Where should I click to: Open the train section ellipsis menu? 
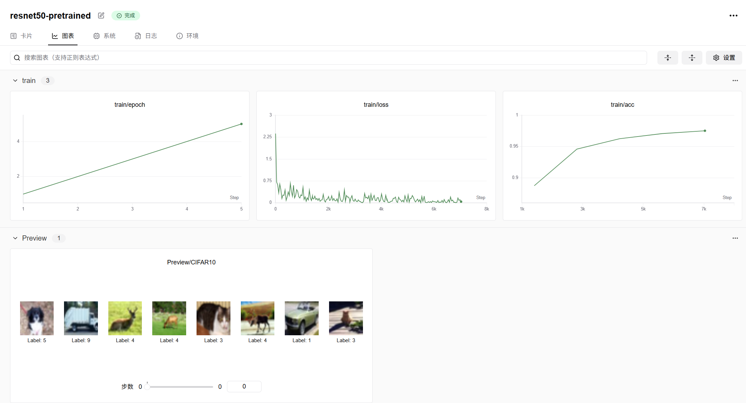(x=735, y=81)
